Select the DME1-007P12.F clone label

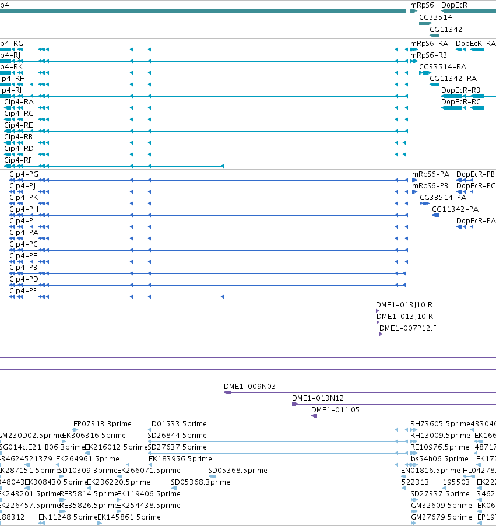408,328
